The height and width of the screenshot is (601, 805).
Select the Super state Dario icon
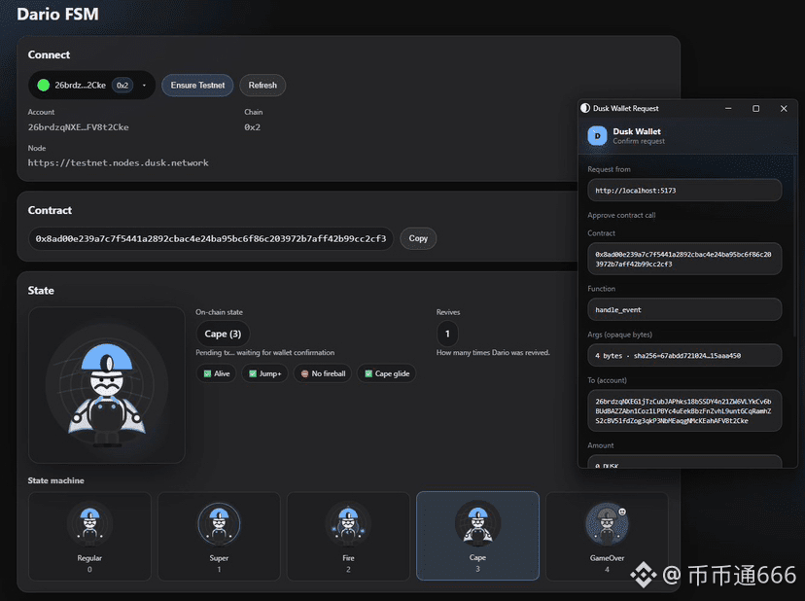(x=219, y=524)
